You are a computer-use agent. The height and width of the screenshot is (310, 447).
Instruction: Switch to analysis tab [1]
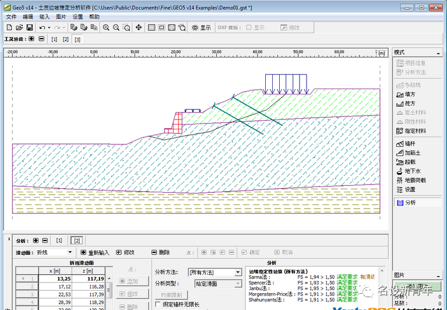[59, 241]
